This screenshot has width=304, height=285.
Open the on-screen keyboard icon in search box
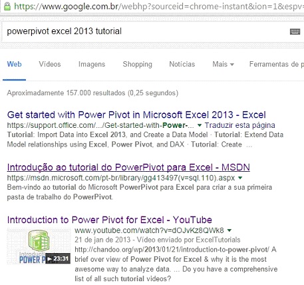click(295, 31)
